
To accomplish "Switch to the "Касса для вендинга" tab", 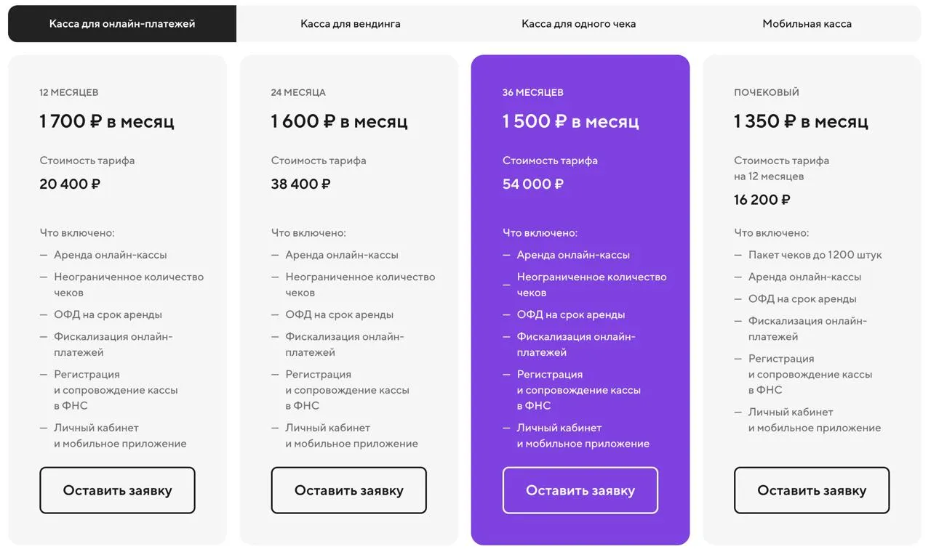I will tap(351, 24).
